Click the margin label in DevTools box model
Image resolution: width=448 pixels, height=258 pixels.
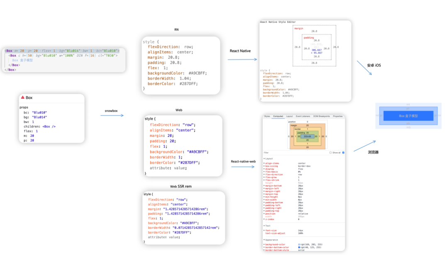(x=294, y=125)
